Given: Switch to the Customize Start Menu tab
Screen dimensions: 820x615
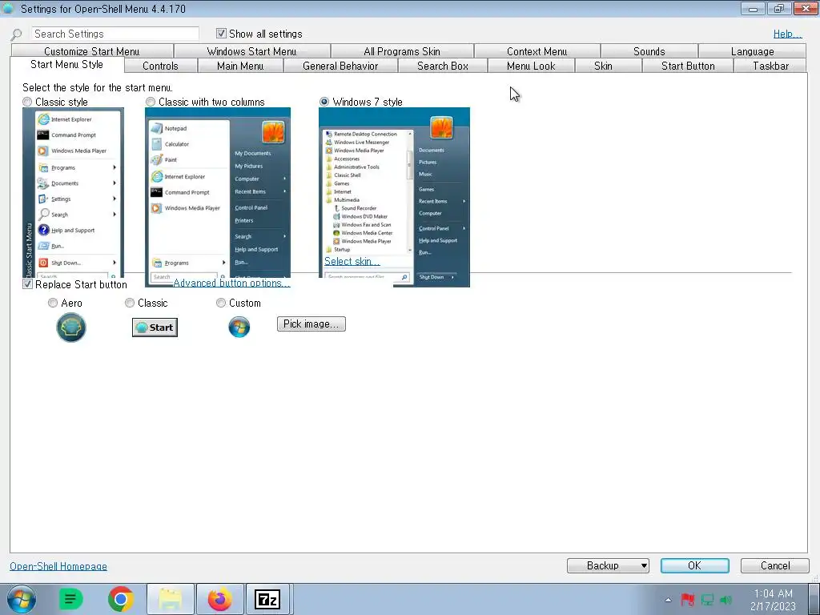Looking at the screenshot, I should 92,51.
